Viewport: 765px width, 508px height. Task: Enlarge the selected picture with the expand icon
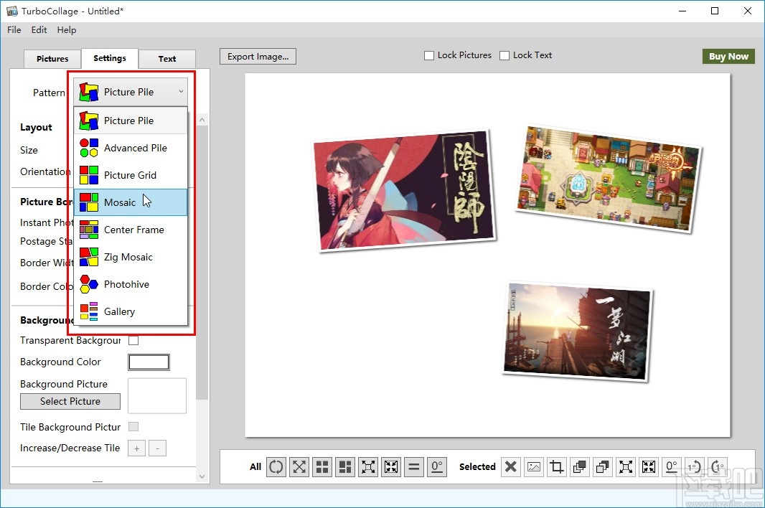point(625,466)
